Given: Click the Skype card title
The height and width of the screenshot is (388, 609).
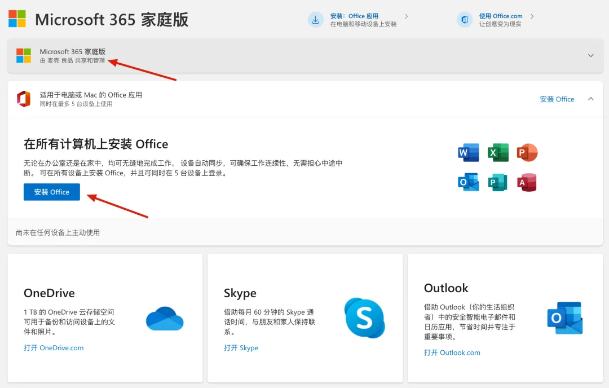Looking at the screenshot, I should [240, 293].
